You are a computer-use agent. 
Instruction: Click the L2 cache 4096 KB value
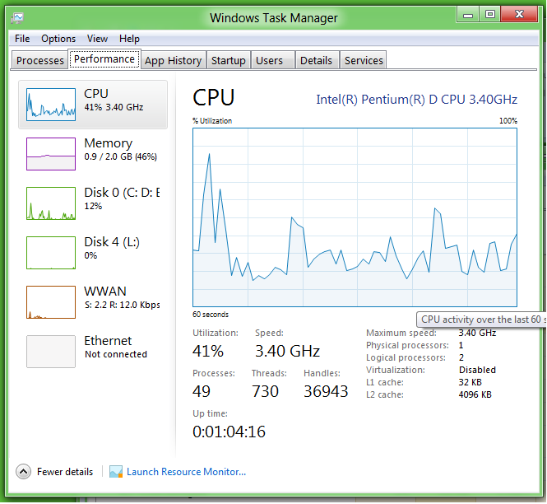tap(475, 394)
